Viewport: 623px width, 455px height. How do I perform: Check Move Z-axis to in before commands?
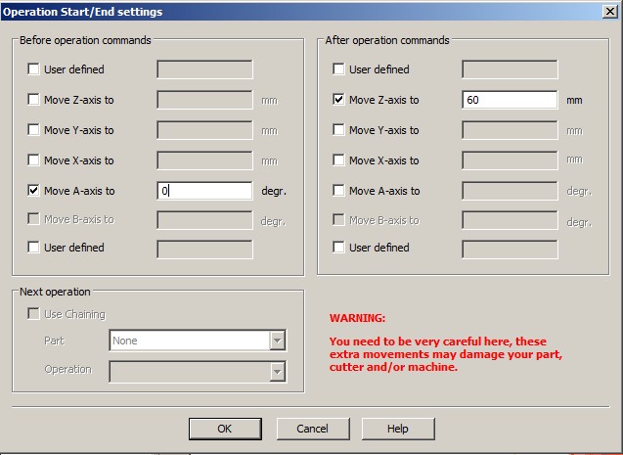click(x=34, y=100)
